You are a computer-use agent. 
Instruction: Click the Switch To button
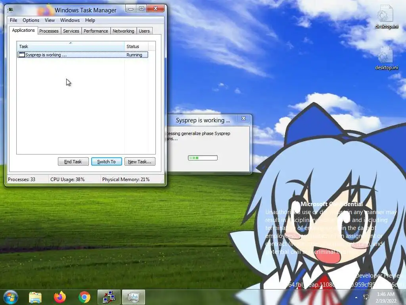[x=106, y=162]
